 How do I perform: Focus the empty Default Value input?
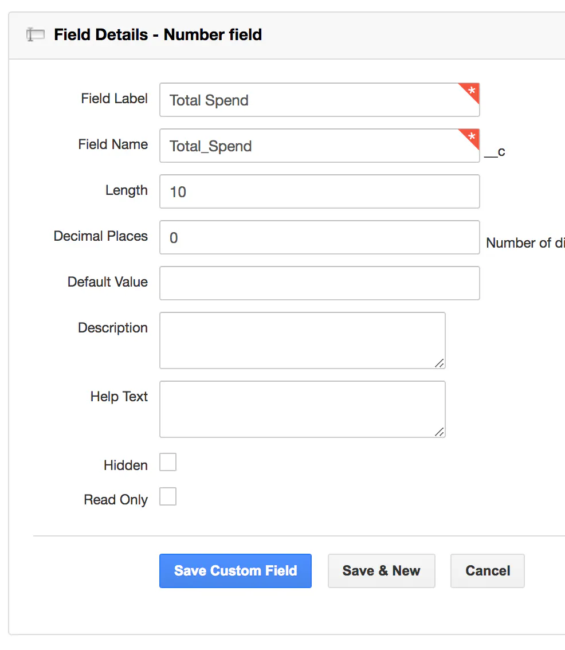319,283
